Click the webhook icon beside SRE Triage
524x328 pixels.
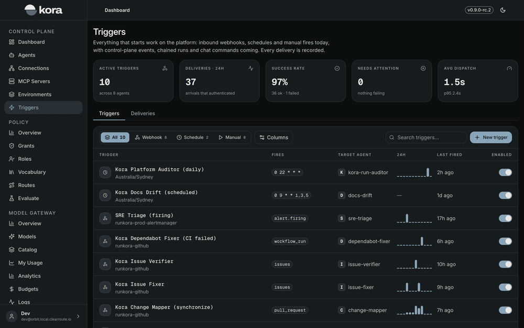[105, 218]
